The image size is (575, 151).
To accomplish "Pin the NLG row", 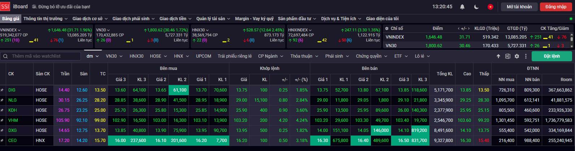I will click(x=2, y=100).
